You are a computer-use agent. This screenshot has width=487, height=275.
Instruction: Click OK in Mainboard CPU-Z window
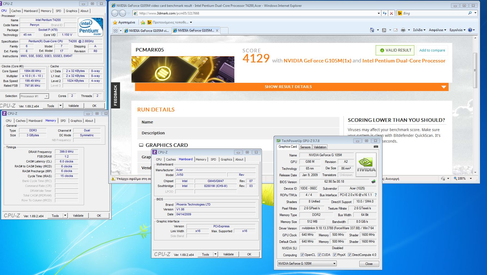pyautogui.click(x=249, y=254)
